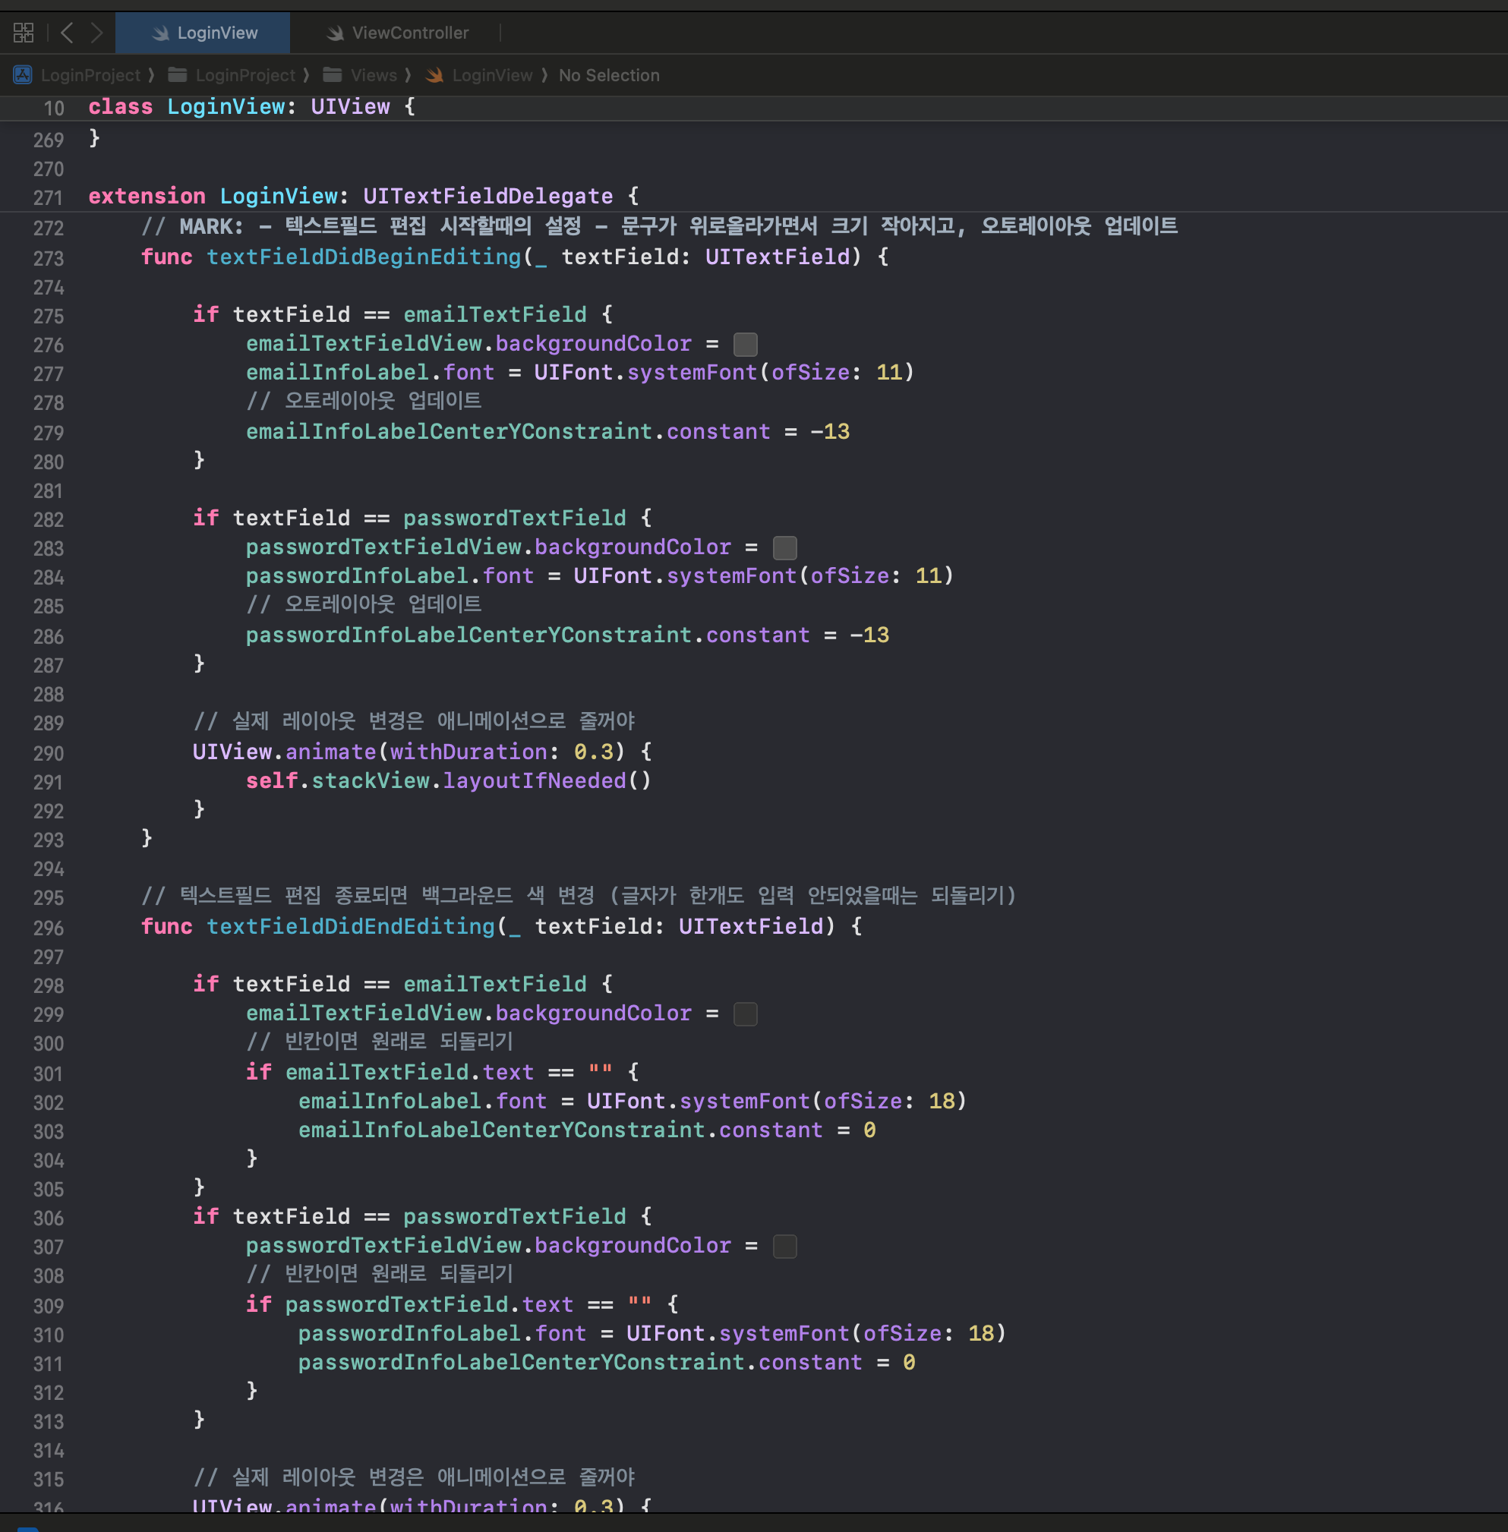The height and width of the screenshot is (1532, 1508).
Task: Click the extension LoginView sticky header line
Action: coord(754,197)
